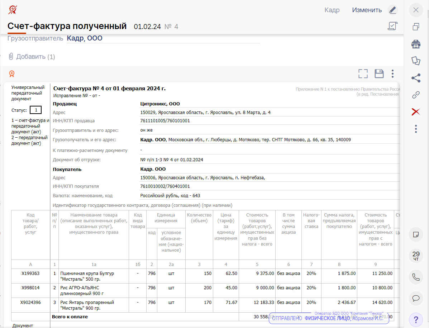
Task: Open the calendar showing 29 чт
Action: (x=416, y=256)
